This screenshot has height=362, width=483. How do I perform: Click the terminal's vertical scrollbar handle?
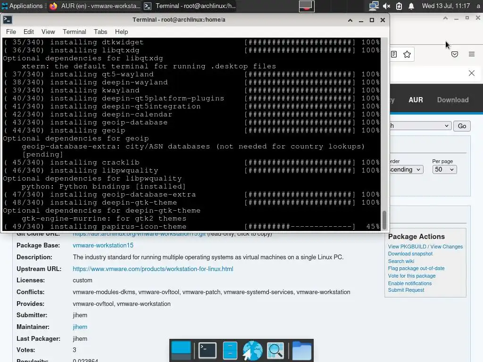(384, 220)
